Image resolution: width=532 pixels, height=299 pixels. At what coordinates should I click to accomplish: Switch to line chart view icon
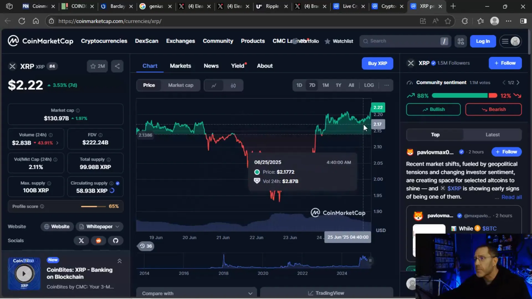(x=214, y=85)
